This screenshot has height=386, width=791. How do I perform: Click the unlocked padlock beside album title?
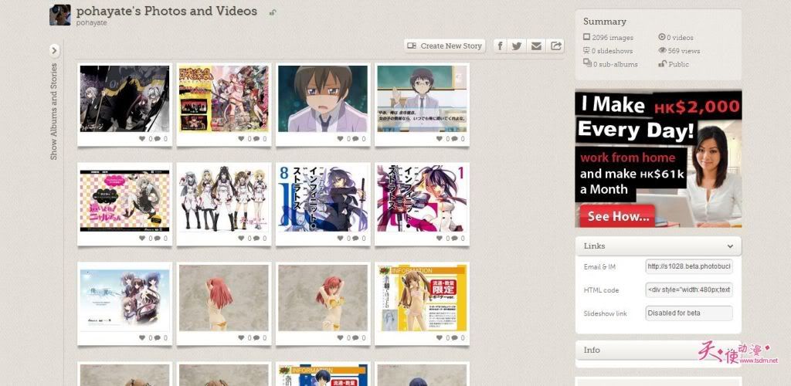click(273, 12)
